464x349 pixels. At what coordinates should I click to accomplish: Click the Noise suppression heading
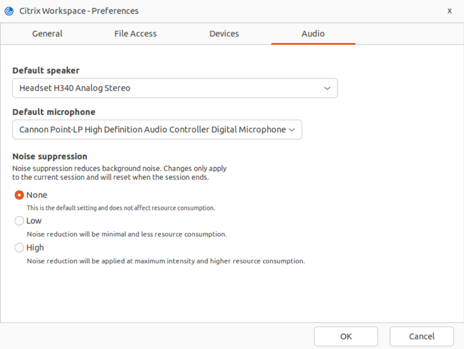coord(50,157)
